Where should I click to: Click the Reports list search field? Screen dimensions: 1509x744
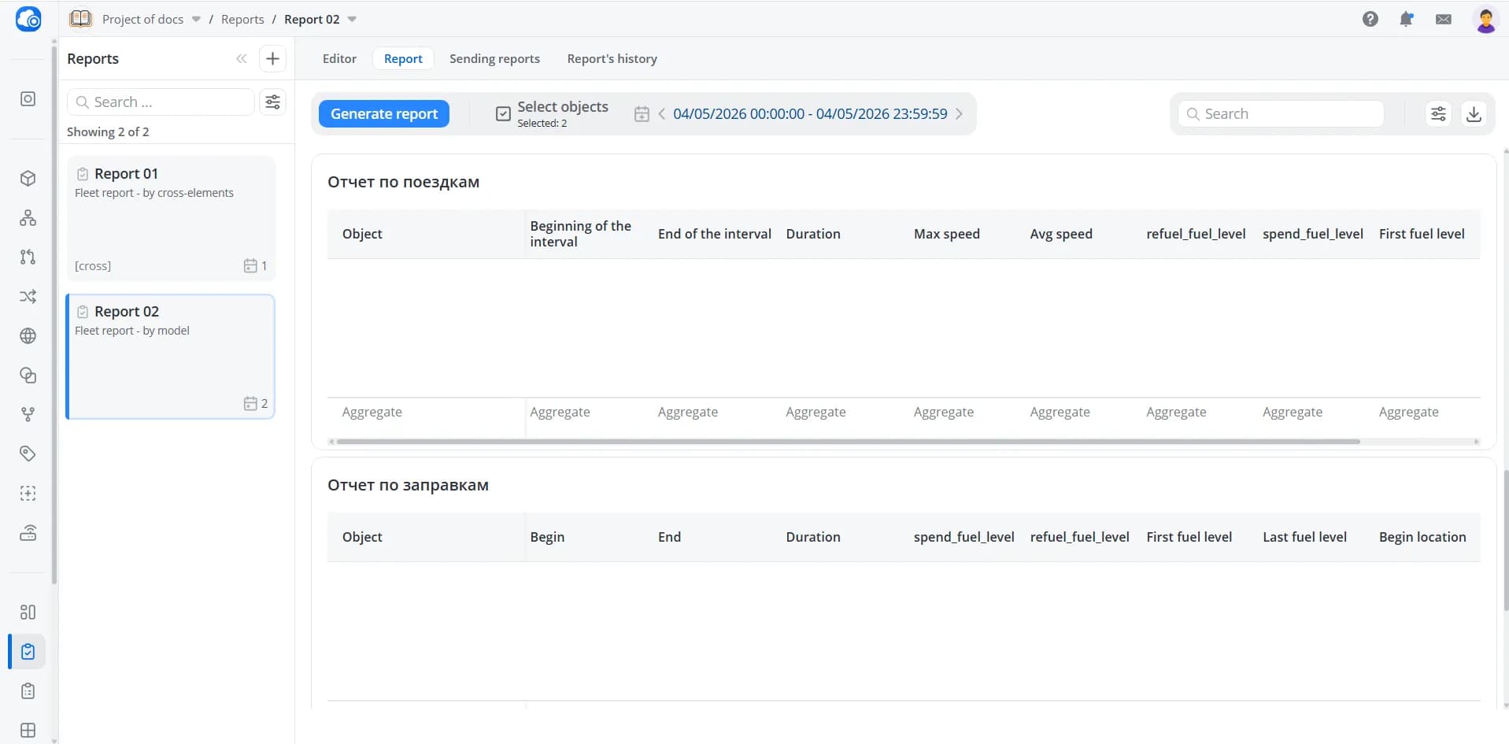point(161,102)
